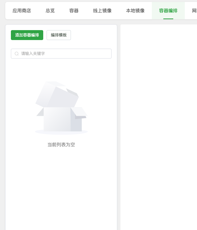197x230 pixels.
Task: Focus the 请输入关键字 search field
Action: click(x=61, y=54)
